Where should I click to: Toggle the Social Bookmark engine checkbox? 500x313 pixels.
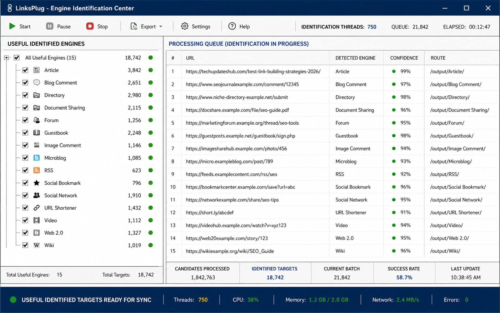pyautogui.click(x=25, y=183)
